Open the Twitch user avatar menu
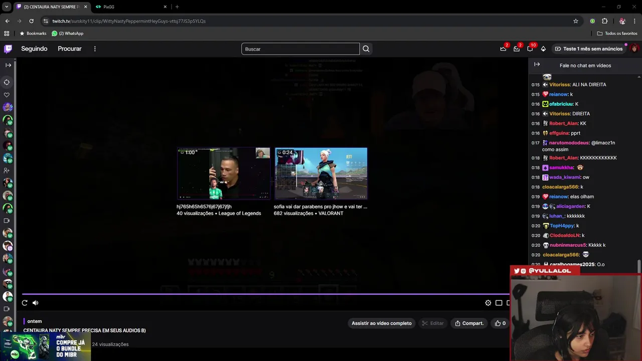642x361 pixels. click(x=634, y=49)
